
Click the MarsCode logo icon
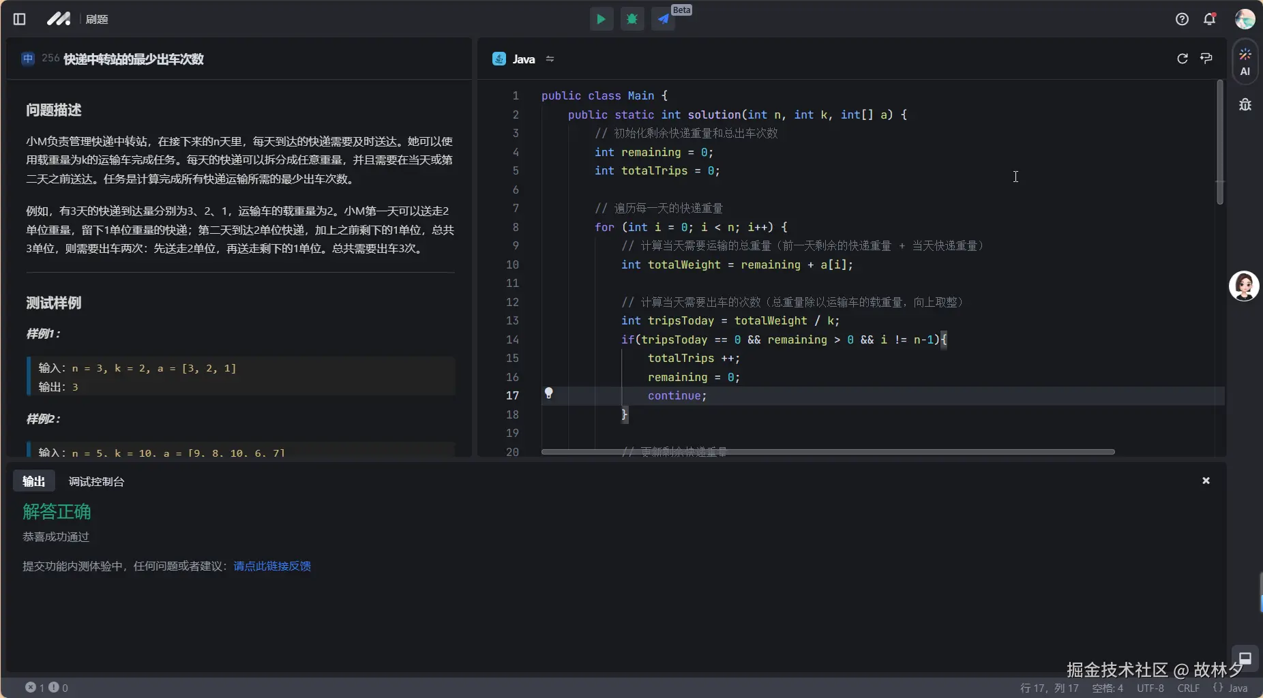59,19
